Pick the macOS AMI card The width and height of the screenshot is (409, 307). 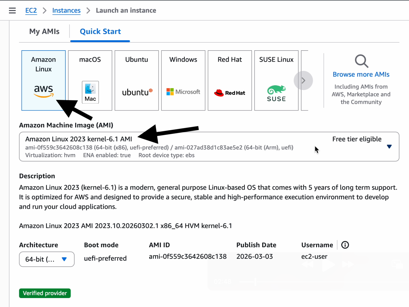point(90,80)
